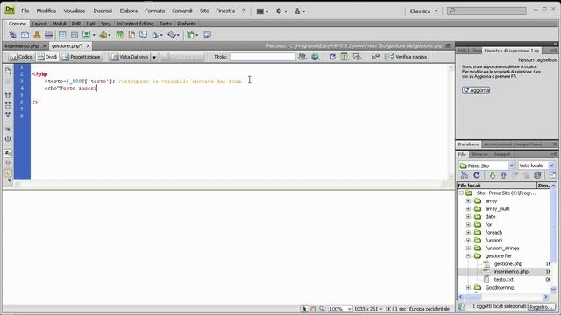The image size is (561, 315).
Task: Insert a comment icon
Action: pyautogui.click(x=143, y=35)
